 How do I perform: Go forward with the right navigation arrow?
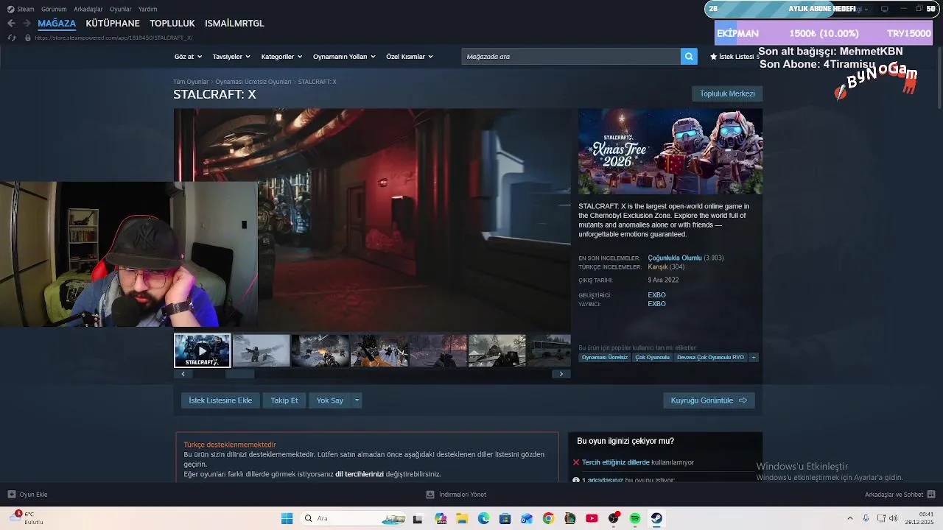[x=27, y=24]
